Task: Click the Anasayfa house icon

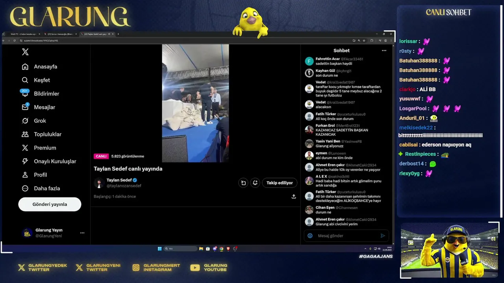Action: pyautogui.click(x=25, y=66)
